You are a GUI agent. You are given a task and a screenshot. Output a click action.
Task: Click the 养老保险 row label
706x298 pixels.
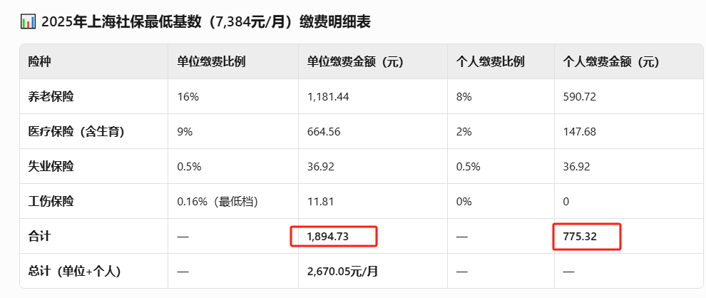coord(51,96)
